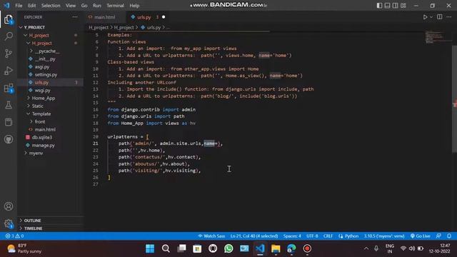Open the Testing flask icon
The width and height of the screenshot is (457, 257).
[x=9, y=105]
